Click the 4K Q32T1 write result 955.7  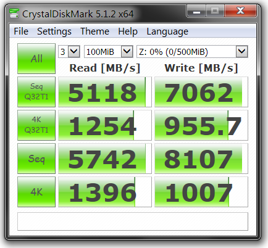201,125
